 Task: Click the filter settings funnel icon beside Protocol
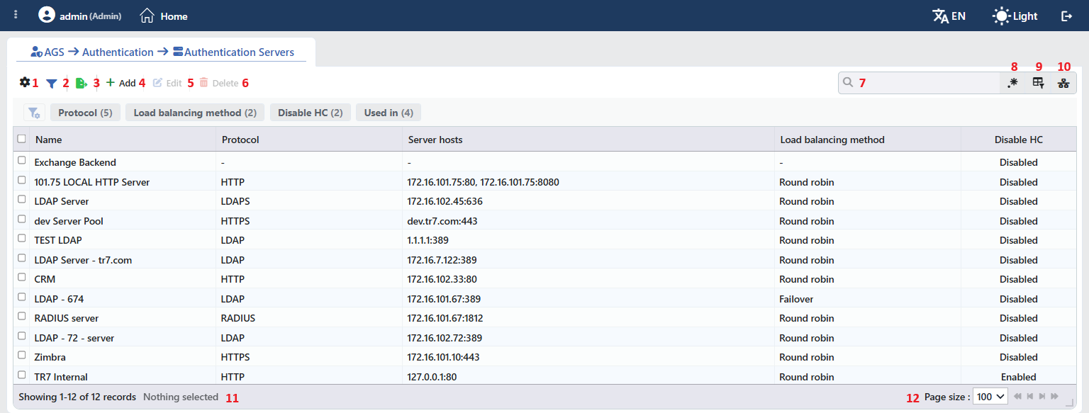pyautogui.click(x=34, y=113)
